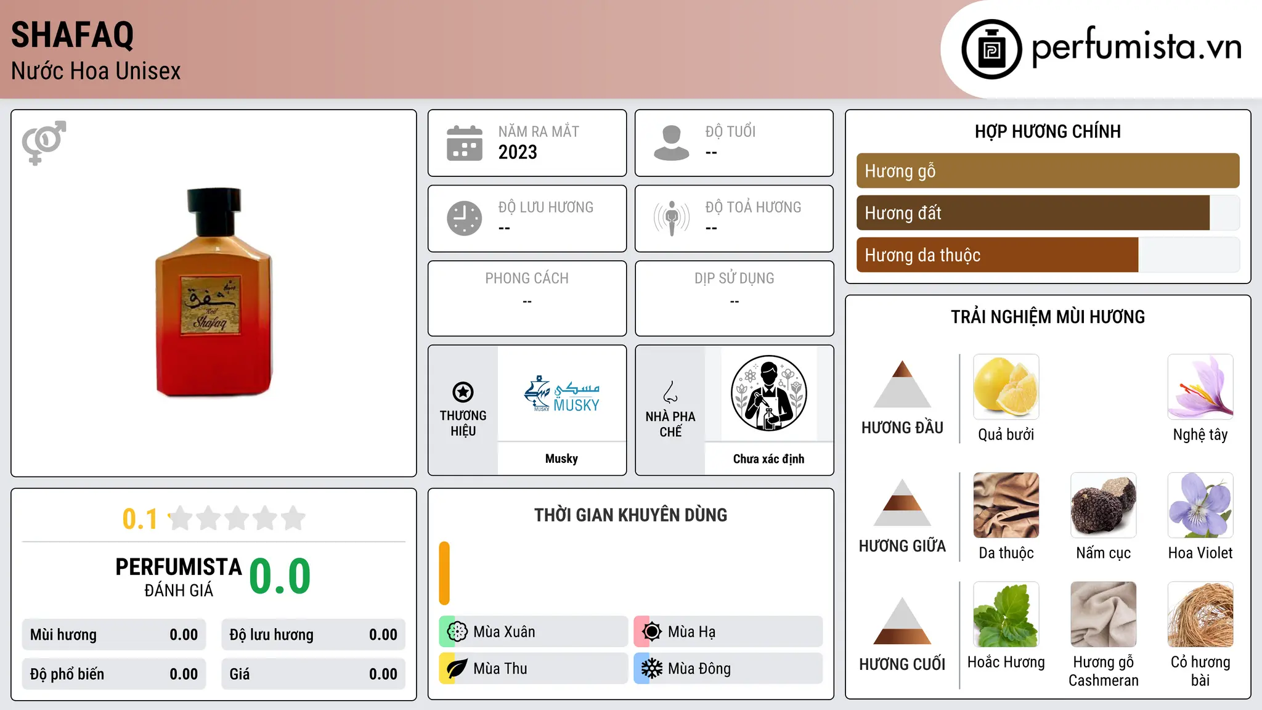This screenshot has width=1262, height=710.
Task: Click the SHAFAQ perfume title
Action: pyautogui.click(x=73, y=35)
